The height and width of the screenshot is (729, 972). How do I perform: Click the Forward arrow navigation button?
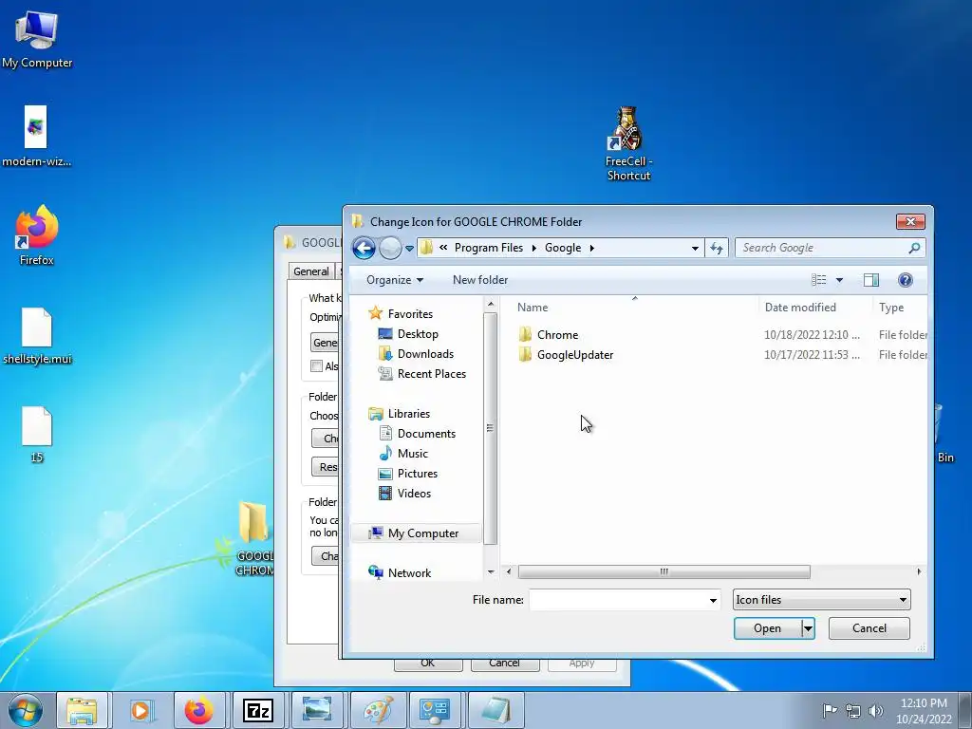click(390, 248)
